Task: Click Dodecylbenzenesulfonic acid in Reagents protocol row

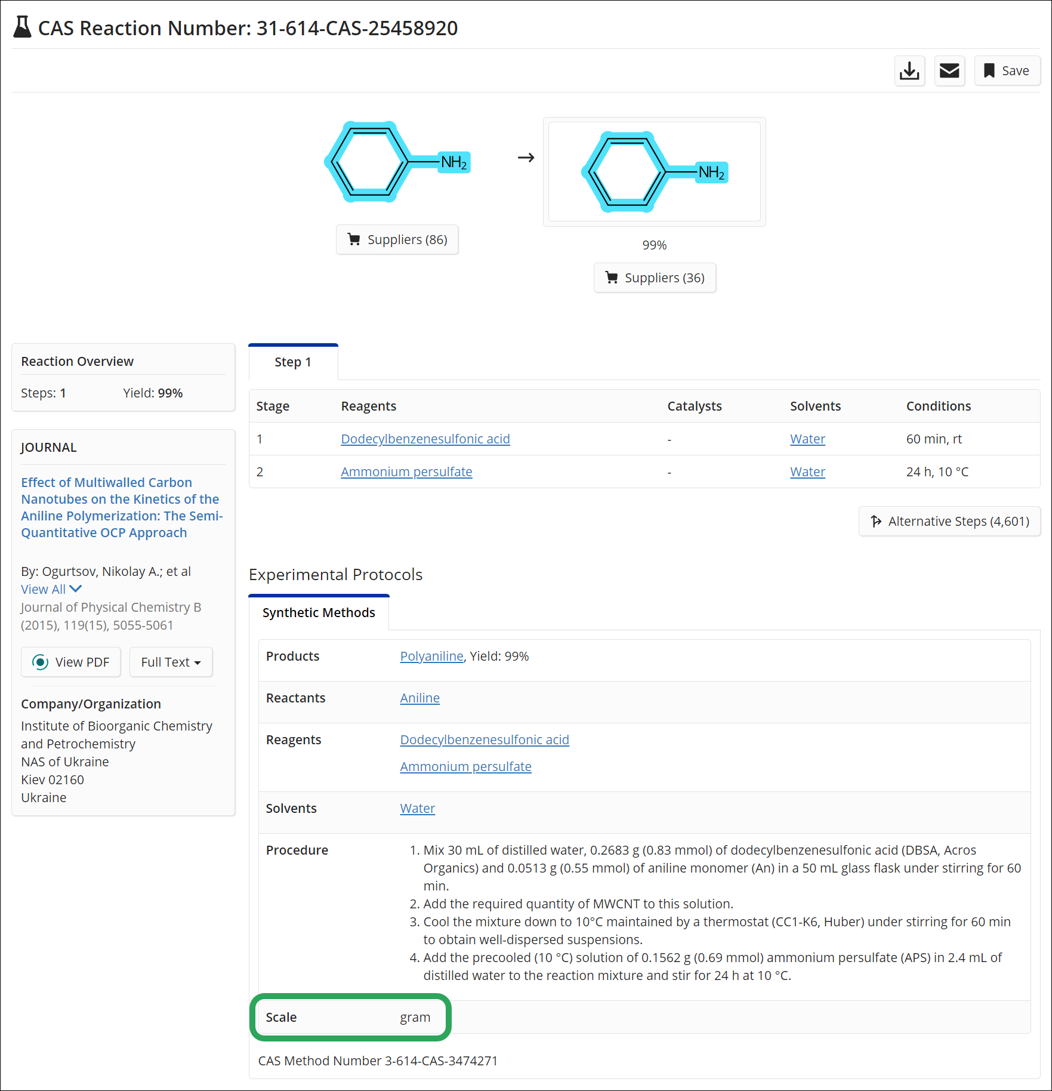Action: pos(485,739)
